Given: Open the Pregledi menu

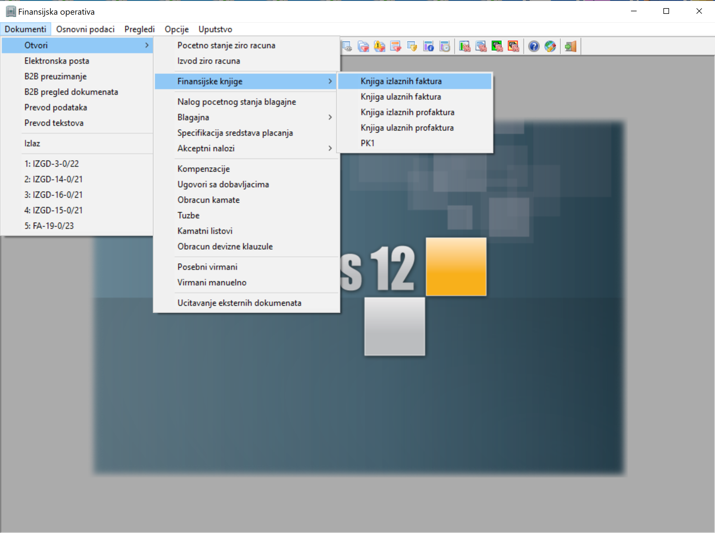Looking at the screenshot, I should (x=139, y=29).
